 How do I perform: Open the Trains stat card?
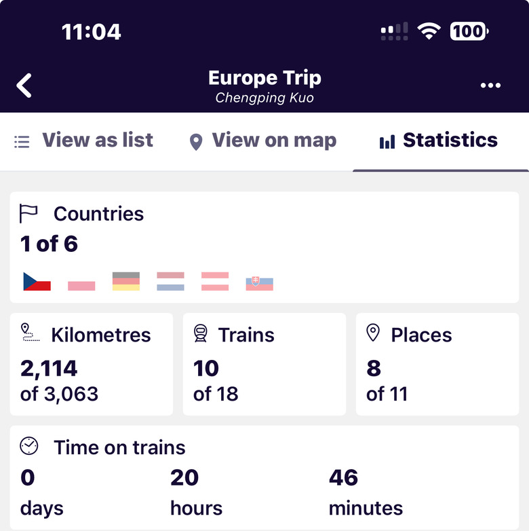264,364
